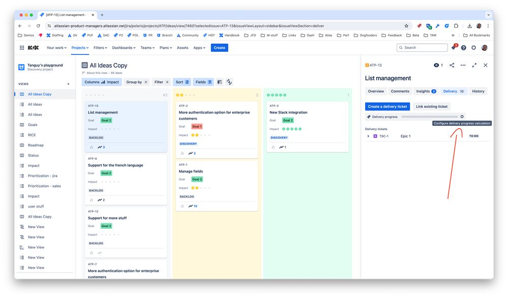Expand the TSC-1 delivery ticket row
This screenshot has height=298, width=508.
point(368,136)
